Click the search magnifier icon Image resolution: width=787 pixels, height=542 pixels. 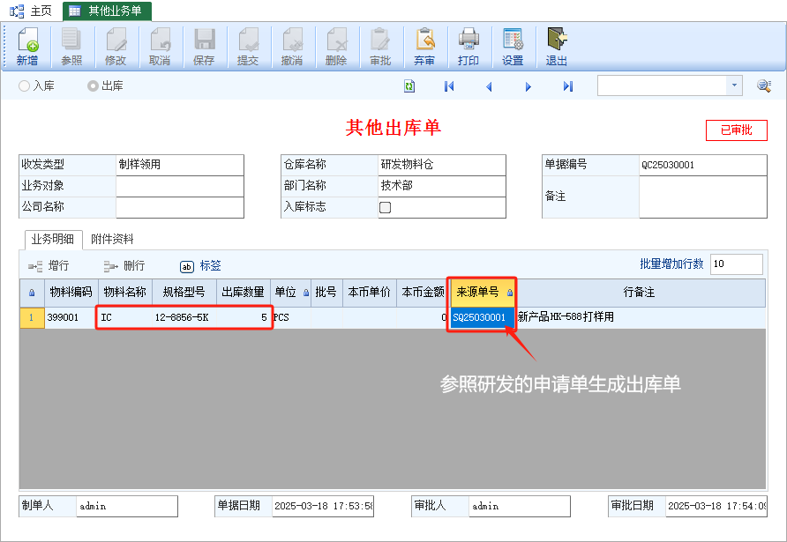point(764,85)
